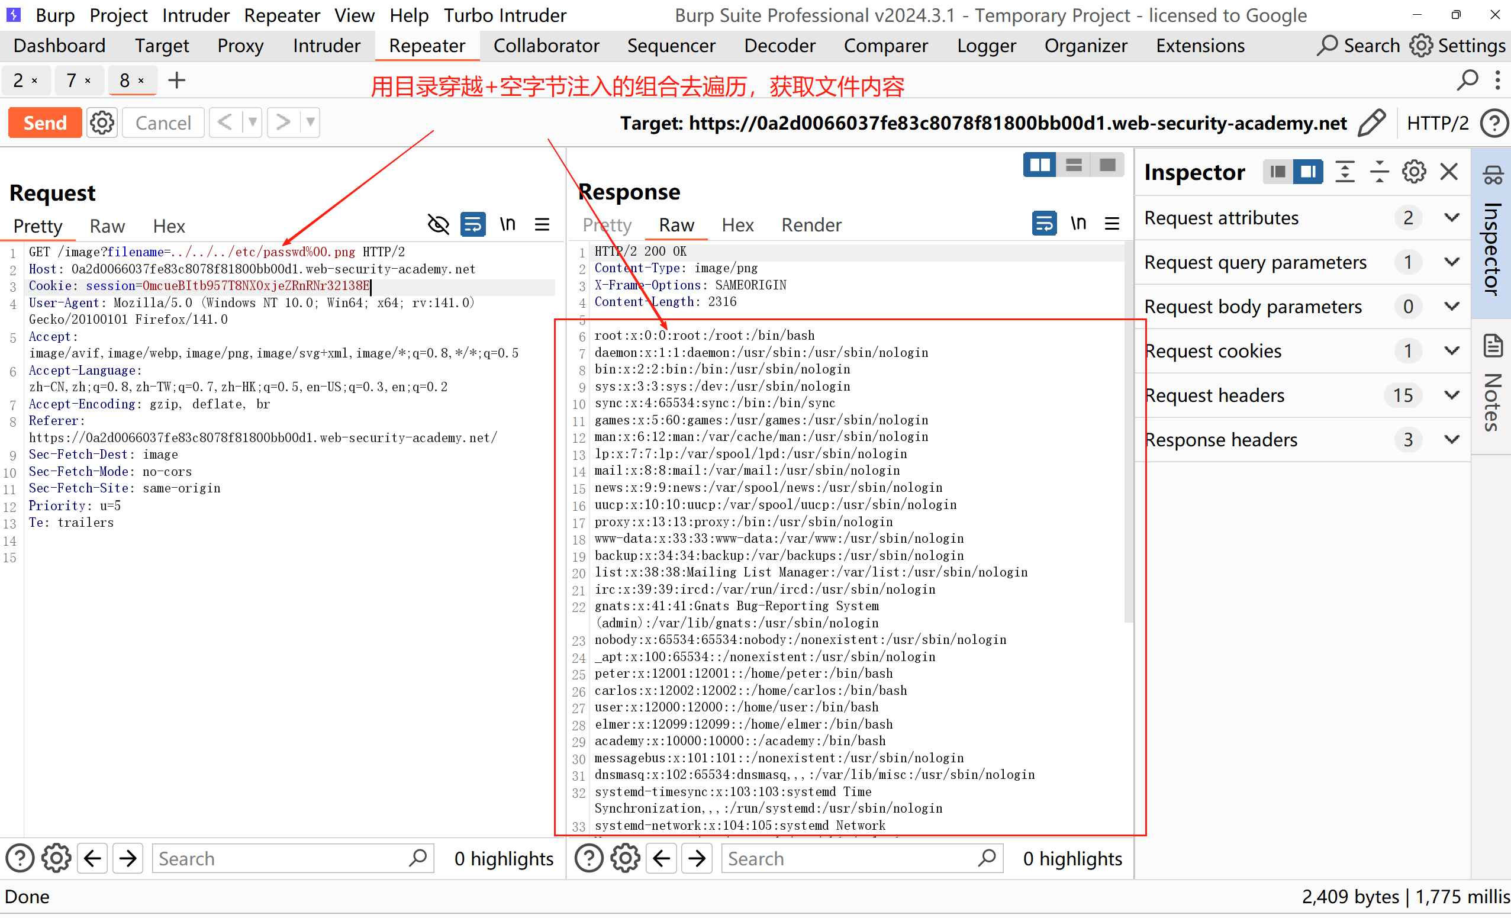Select the Hex tab in Response
The height and width of the screenshot is (918, 1511).
click(737, 225)
